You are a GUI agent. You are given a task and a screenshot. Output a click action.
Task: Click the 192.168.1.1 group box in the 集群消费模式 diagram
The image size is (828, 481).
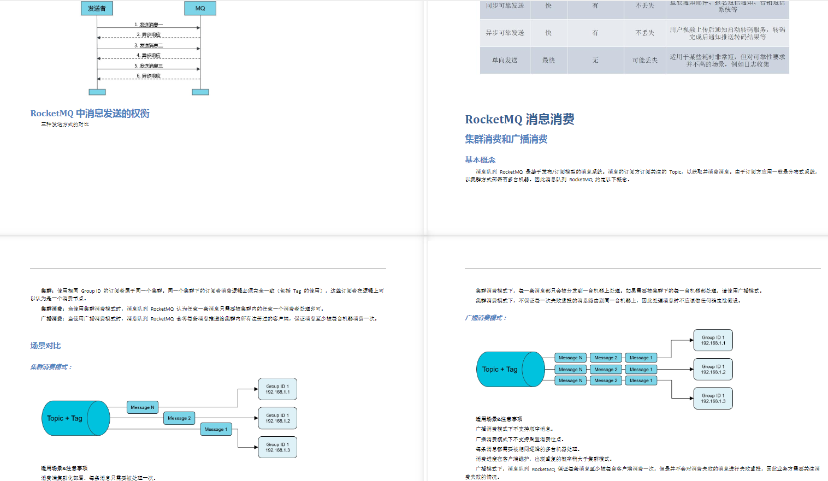point(277,389)
